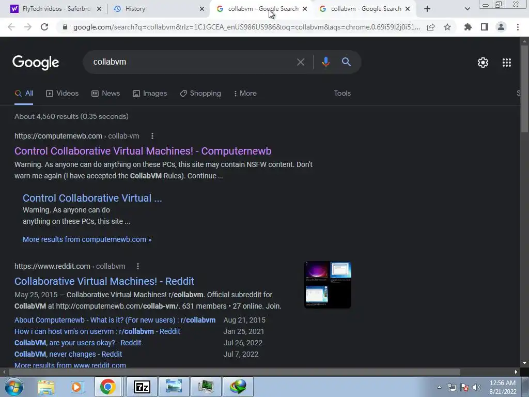Click the Action Center flag icon
The image size is (529, 397).
(x=464, y=387)
